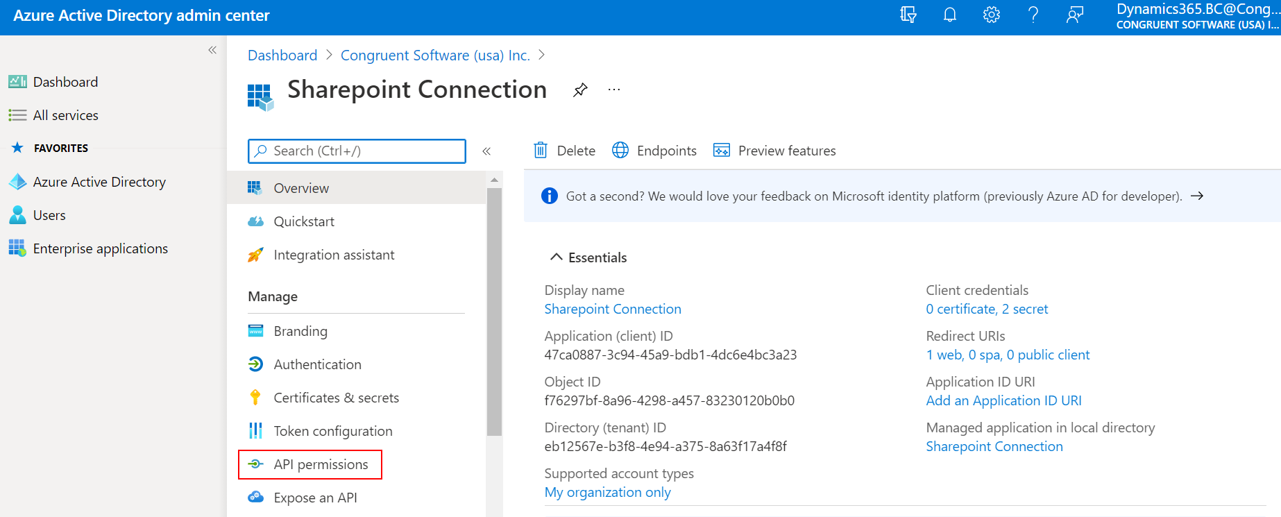Select the Directory (tenant) ID value
Image resolution: width=1281 pixels, height=517 pixels.
(x=665, y=447)
